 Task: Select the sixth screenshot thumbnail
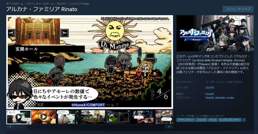pos(142,117)
